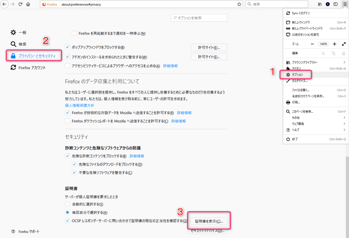Select 自動的に選択する radio button
The height and width of the screenshot is (238, 349).
(67, 204)
